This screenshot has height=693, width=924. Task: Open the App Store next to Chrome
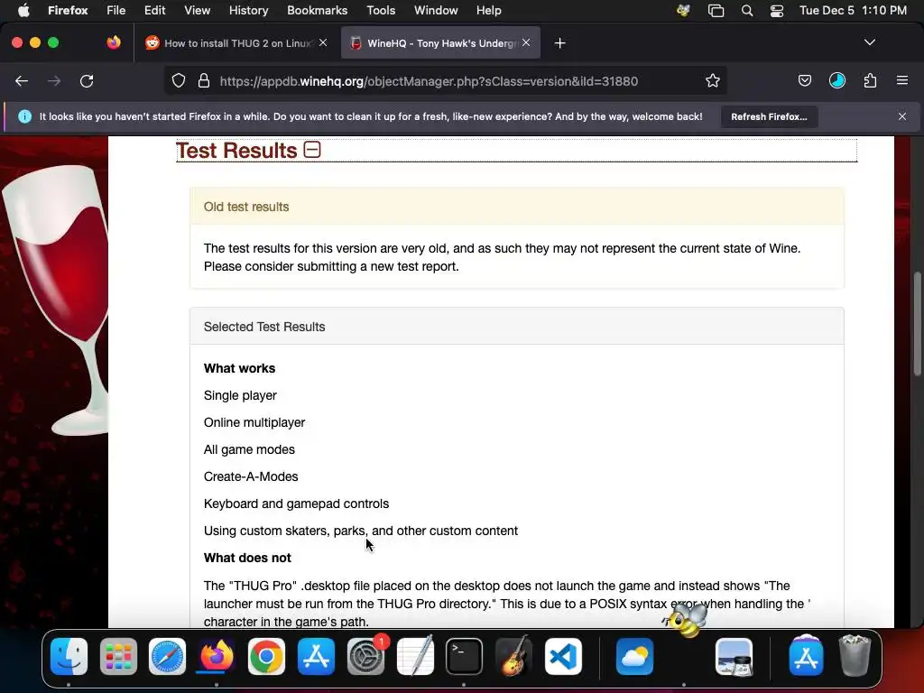pyautogui.click(x=316, y=656)
